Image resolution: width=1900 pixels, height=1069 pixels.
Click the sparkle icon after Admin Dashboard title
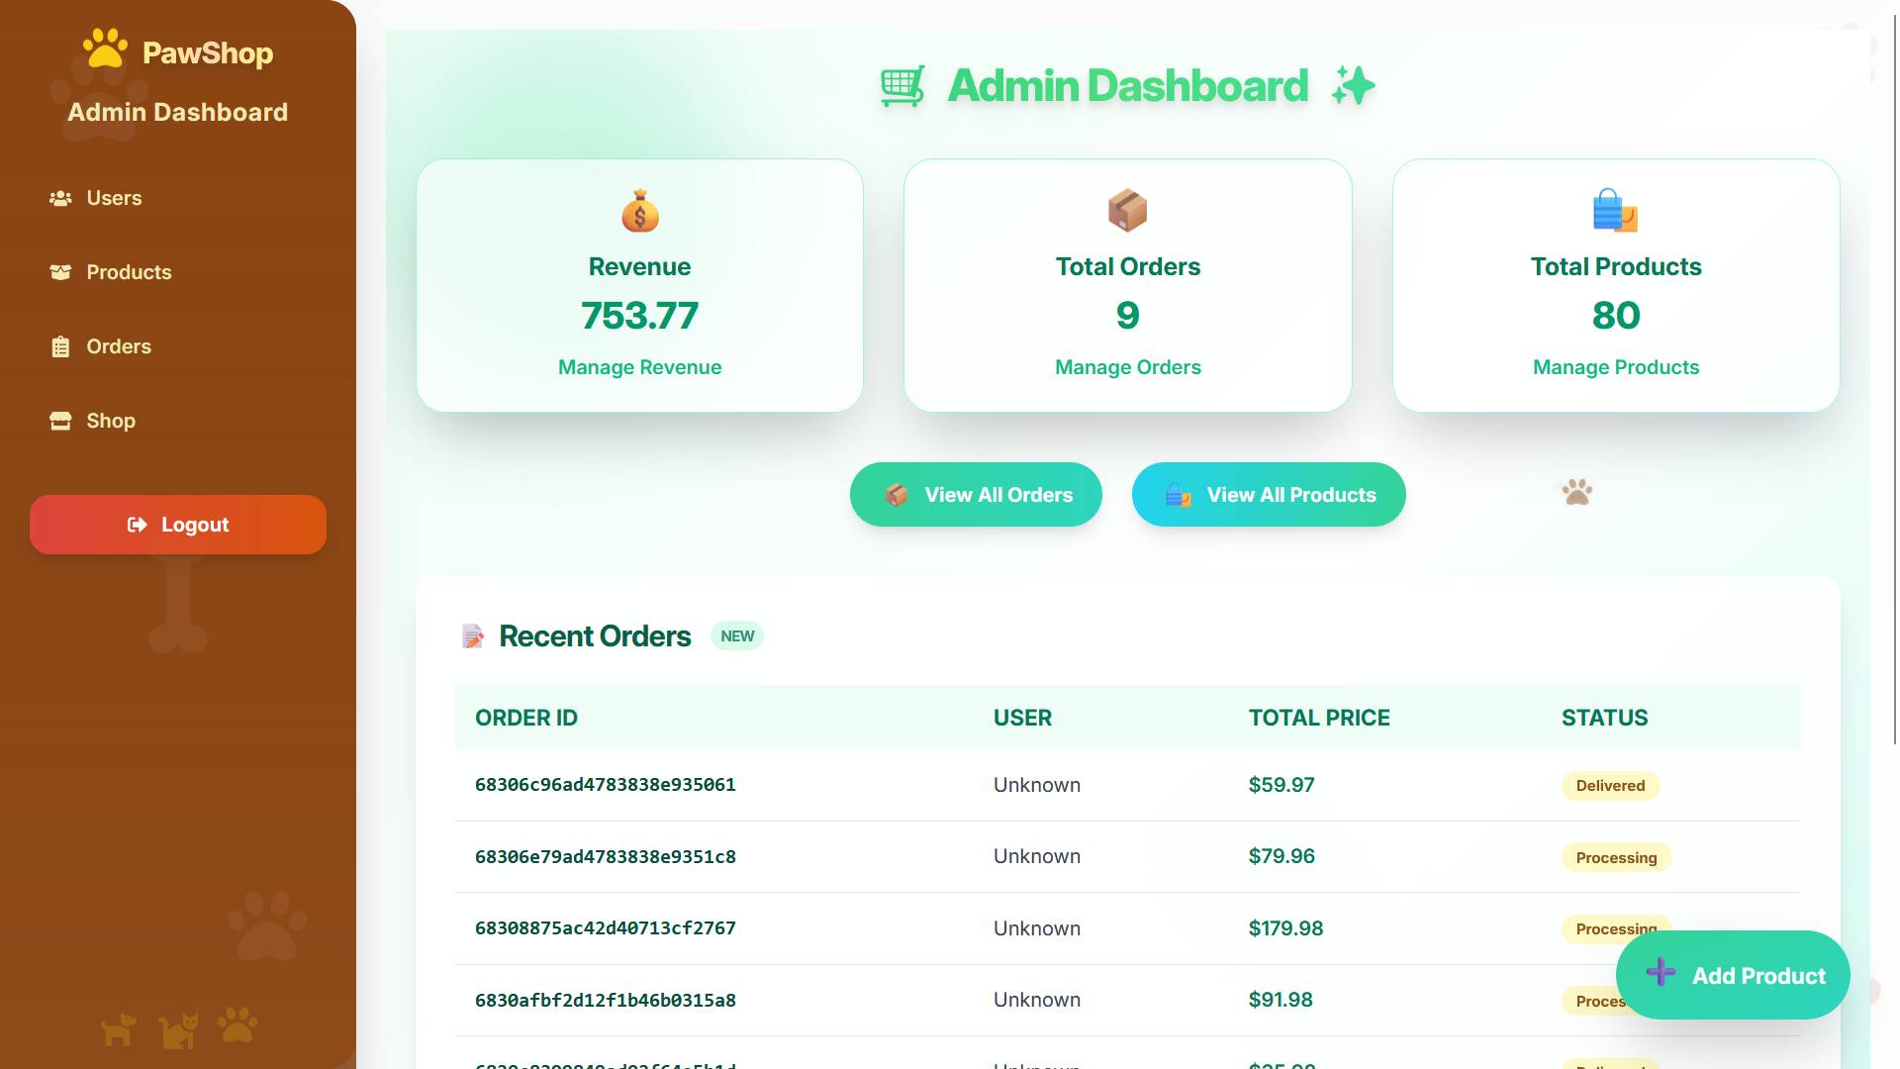click(x=1353, y=86)
